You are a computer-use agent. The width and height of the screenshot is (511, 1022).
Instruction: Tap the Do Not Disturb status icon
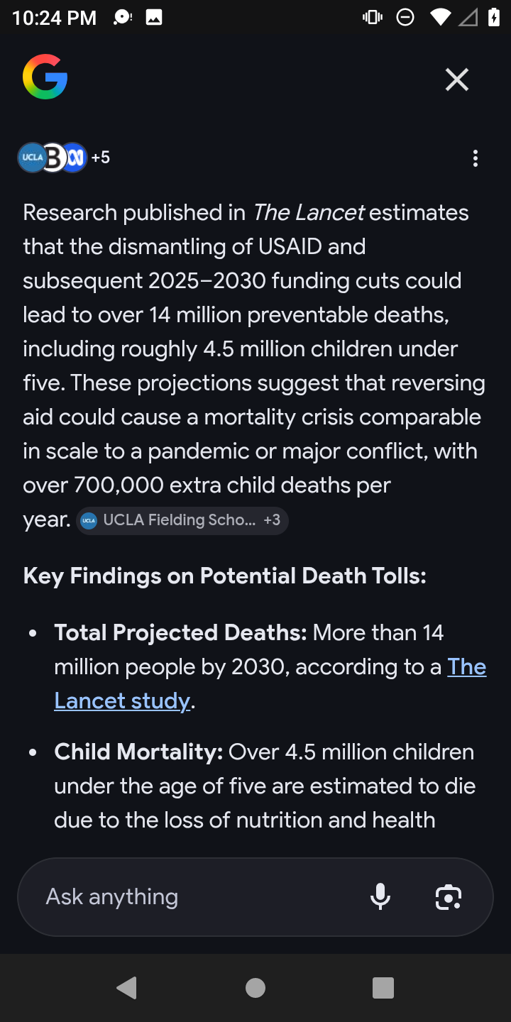coord(405,17)
